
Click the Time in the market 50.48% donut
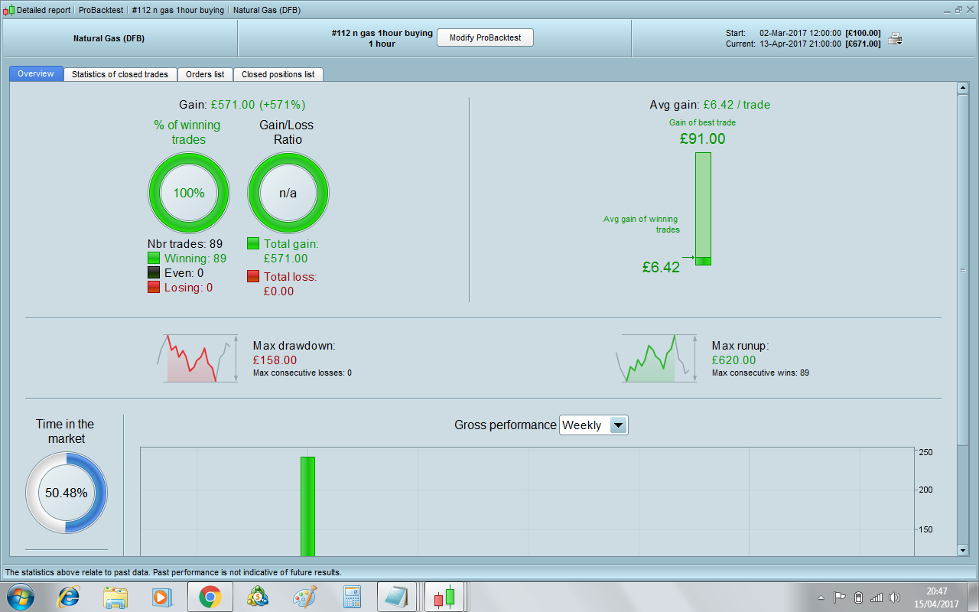(67, 493)
